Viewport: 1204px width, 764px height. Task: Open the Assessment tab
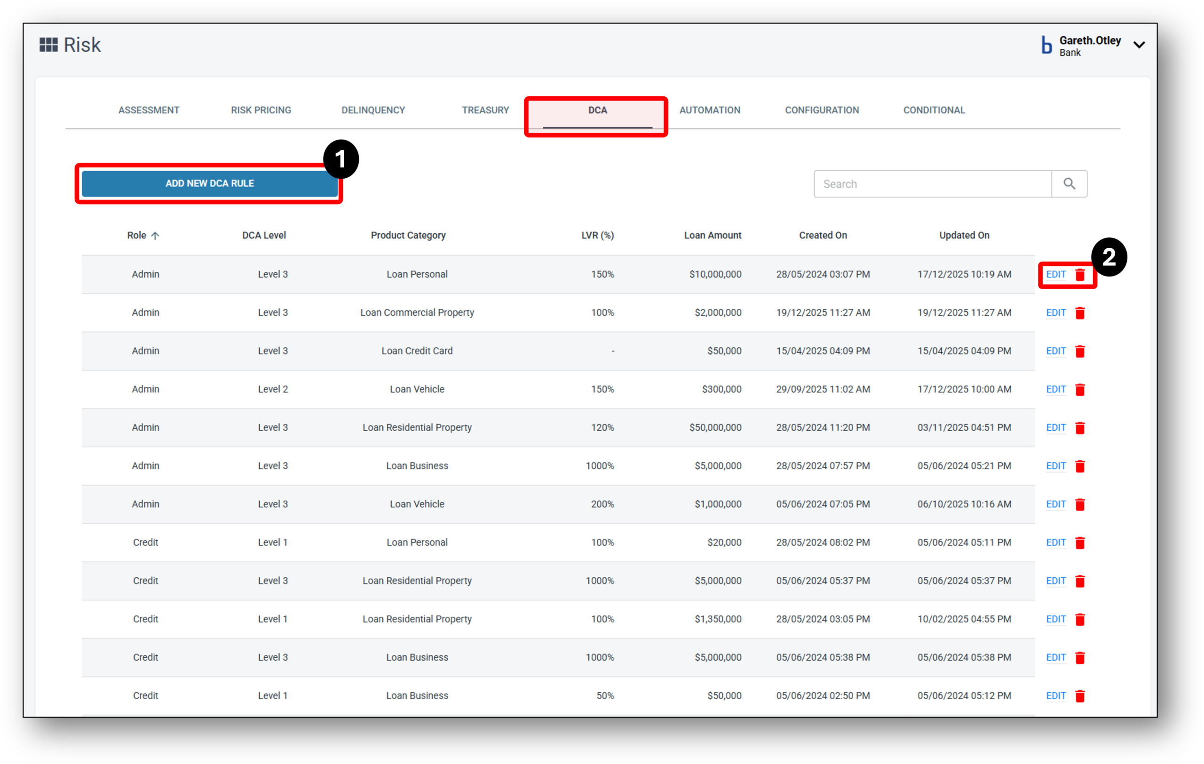pos(149,110)
